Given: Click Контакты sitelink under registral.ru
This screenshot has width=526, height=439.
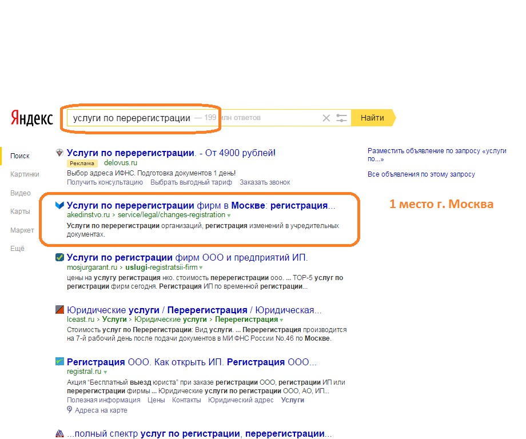Looking at the screenshot, I should pyautogui.click(x=186, y=400).
